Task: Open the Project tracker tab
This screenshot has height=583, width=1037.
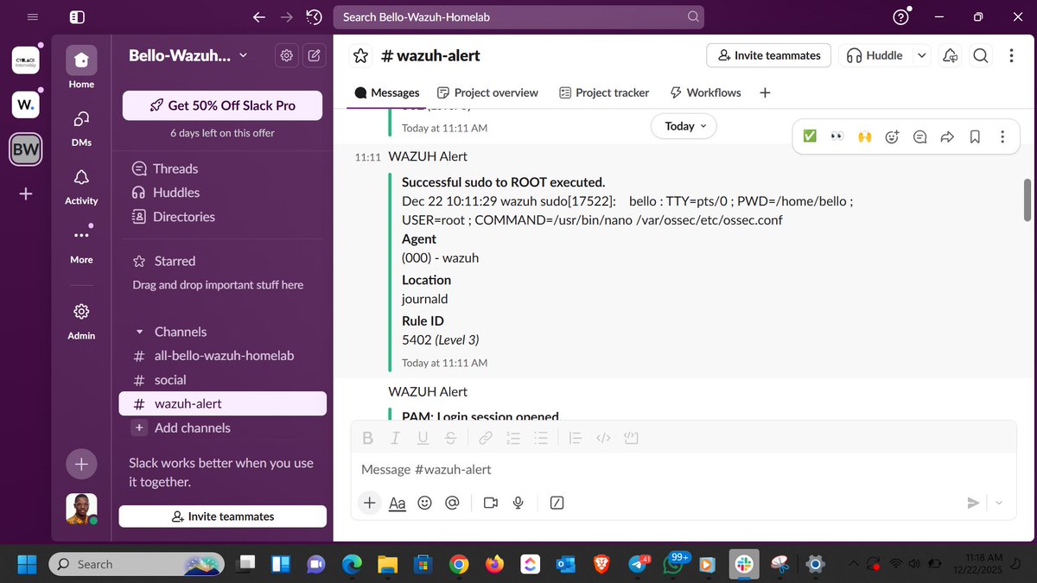Action: tap(604, 92)
